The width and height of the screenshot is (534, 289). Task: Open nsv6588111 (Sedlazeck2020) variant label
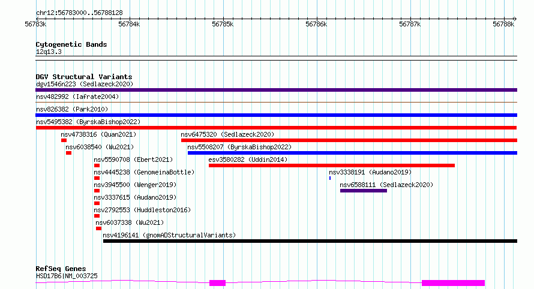click(x=386, y=185)
